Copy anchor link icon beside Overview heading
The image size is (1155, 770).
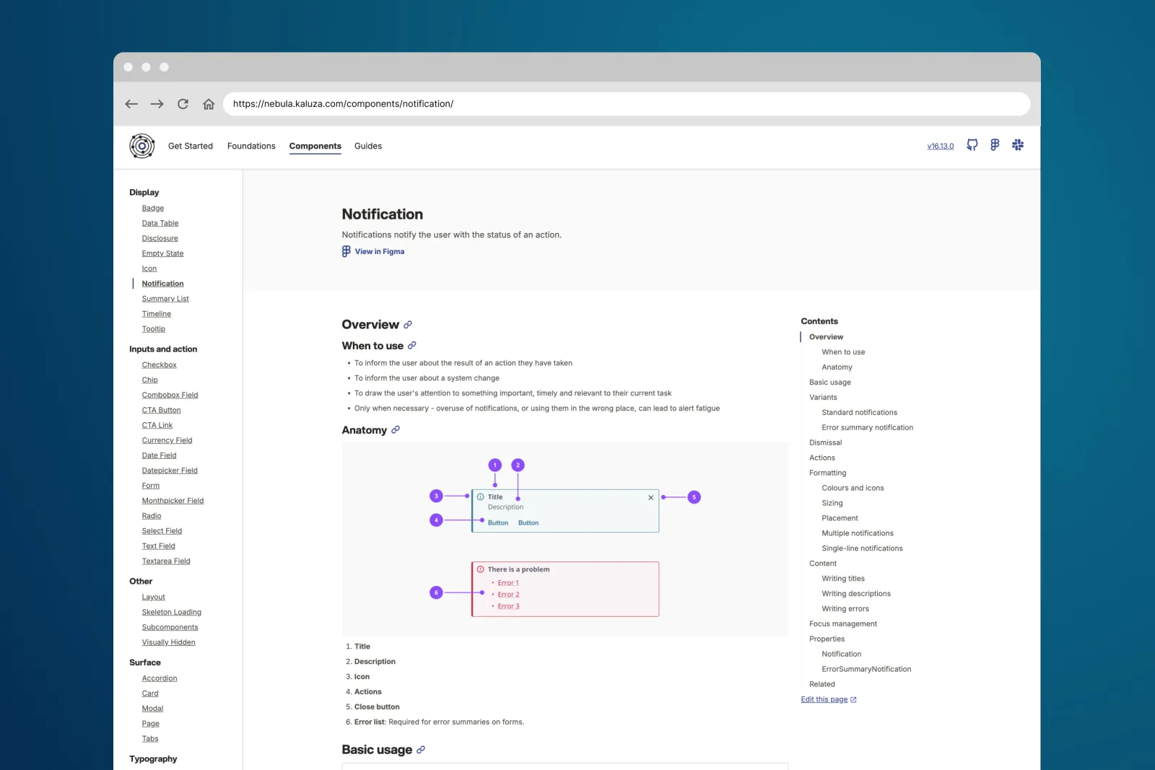coord(408,325)
